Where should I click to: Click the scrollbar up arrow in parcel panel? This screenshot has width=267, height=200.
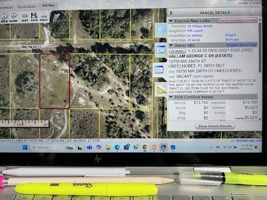tap(260, 20)
